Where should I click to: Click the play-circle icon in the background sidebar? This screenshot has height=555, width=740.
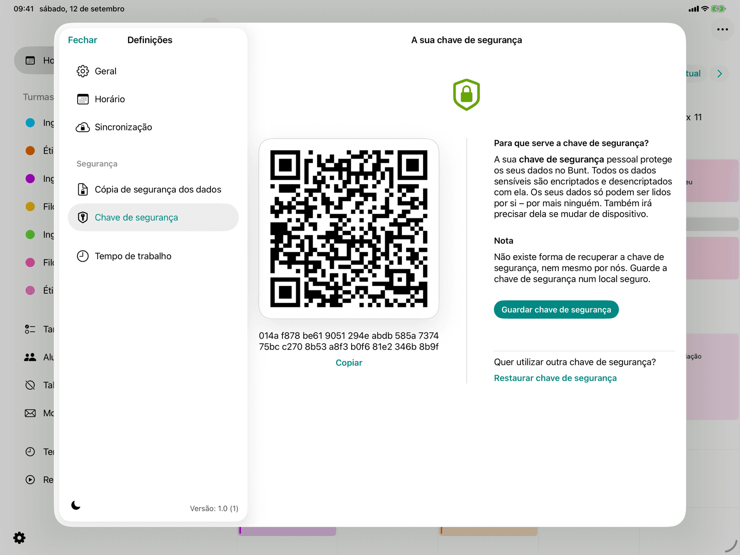click(x=30, y=480)
